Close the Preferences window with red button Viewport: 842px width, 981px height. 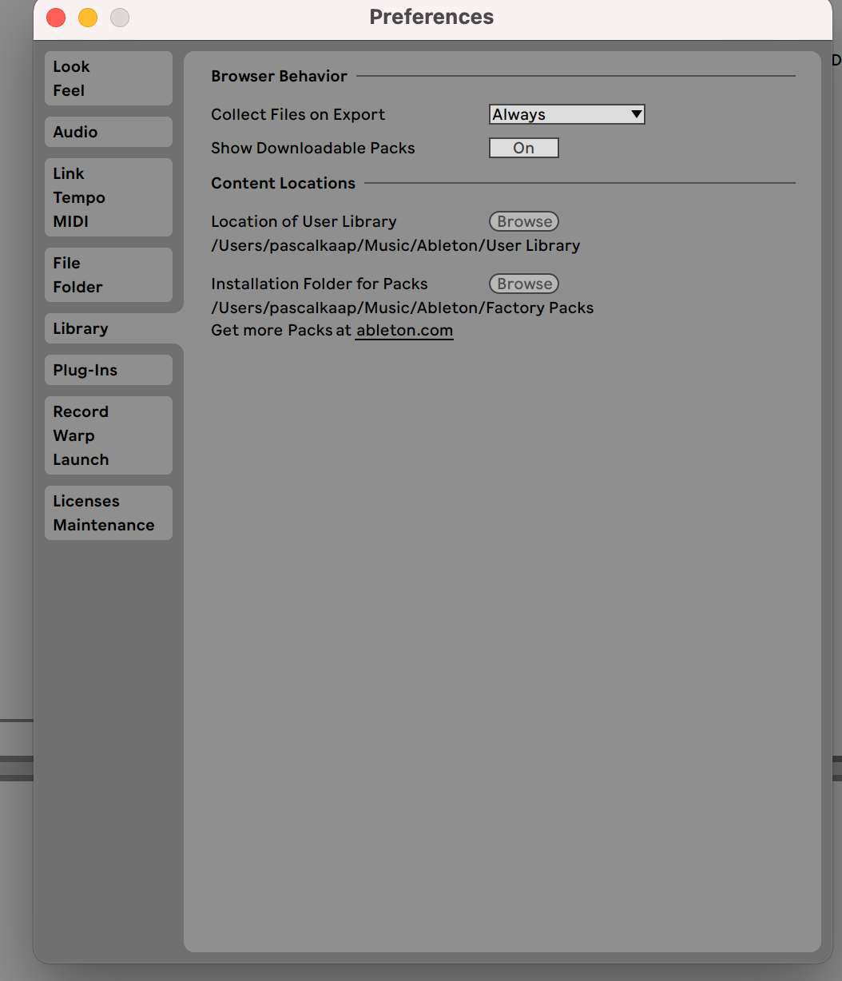point(56,18)
